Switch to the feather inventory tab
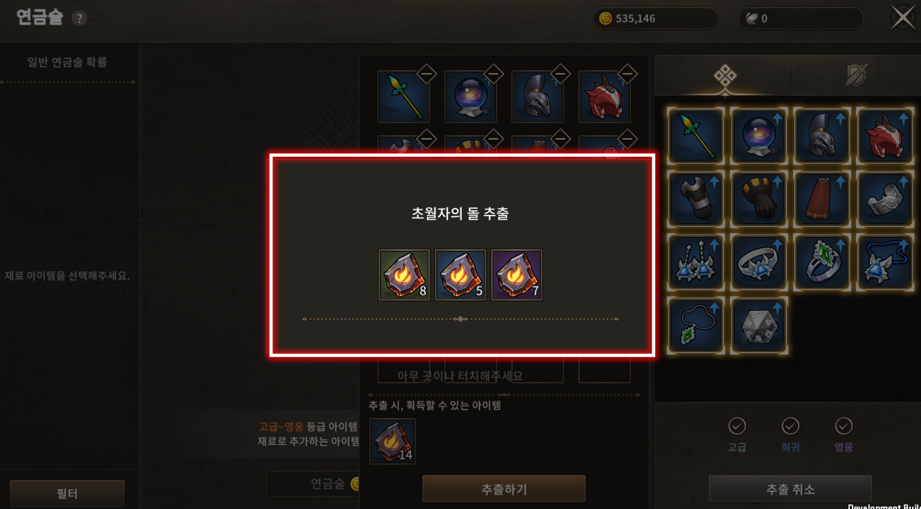The width and height of the screenshot is (921, 509). click(856, 76)
